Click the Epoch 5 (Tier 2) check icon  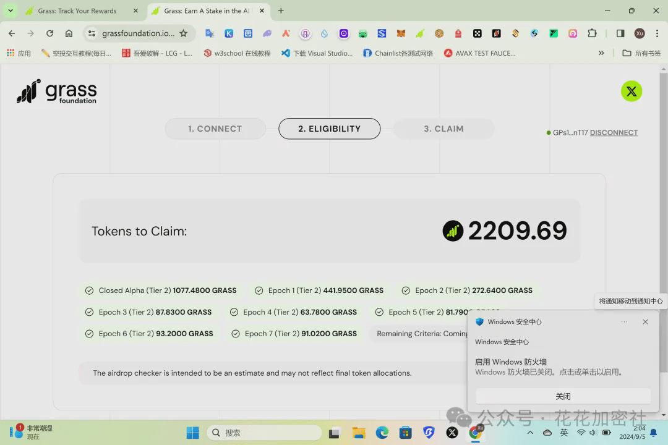pyautogui.click(x=379, y=312)
